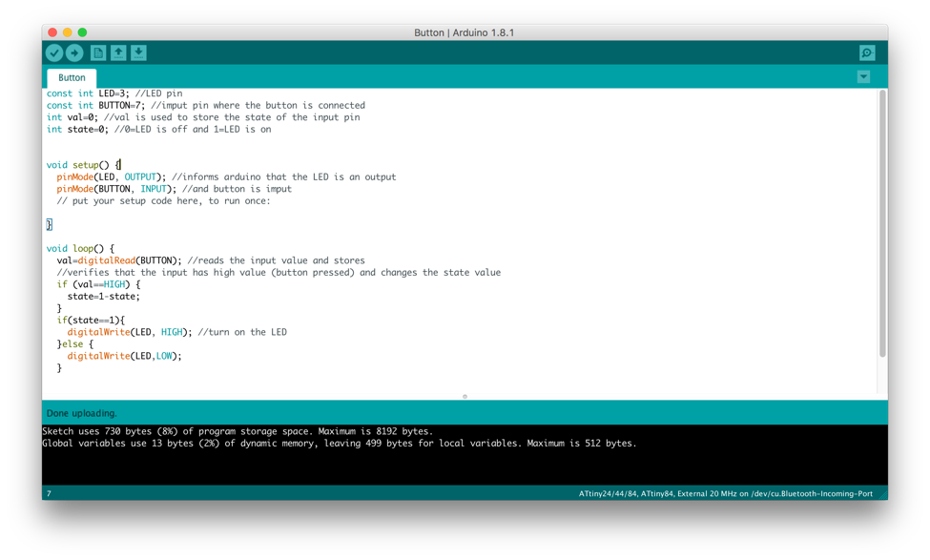Click the window title 'Button | Arduino 1.8.1'

[465, 32]
